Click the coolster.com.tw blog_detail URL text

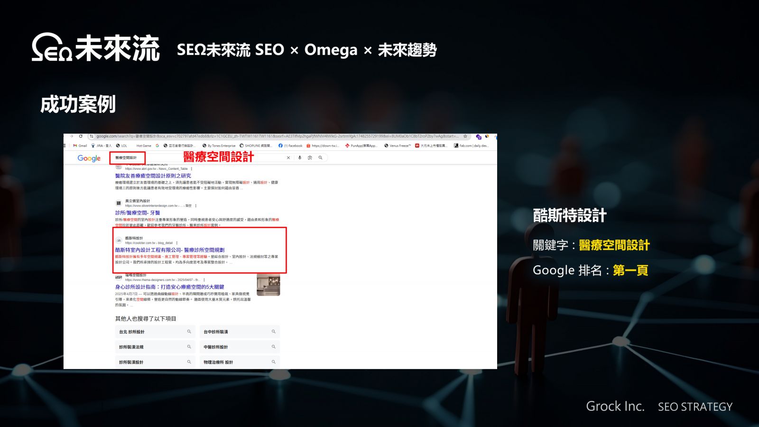click(149, 243)
